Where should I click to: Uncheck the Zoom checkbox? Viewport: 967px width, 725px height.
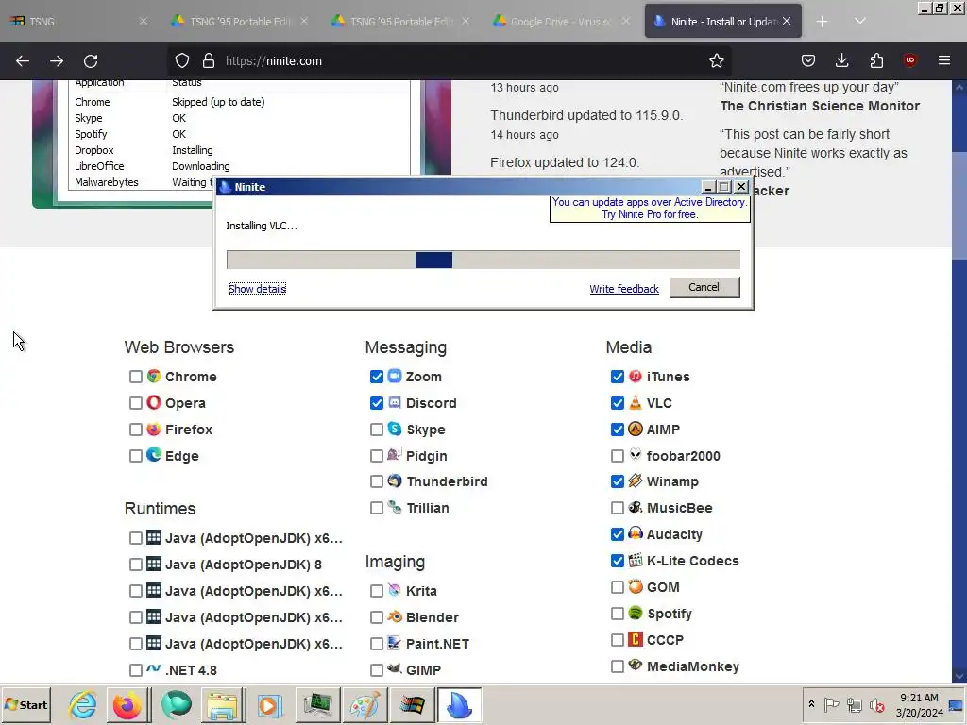pos(377,377)
